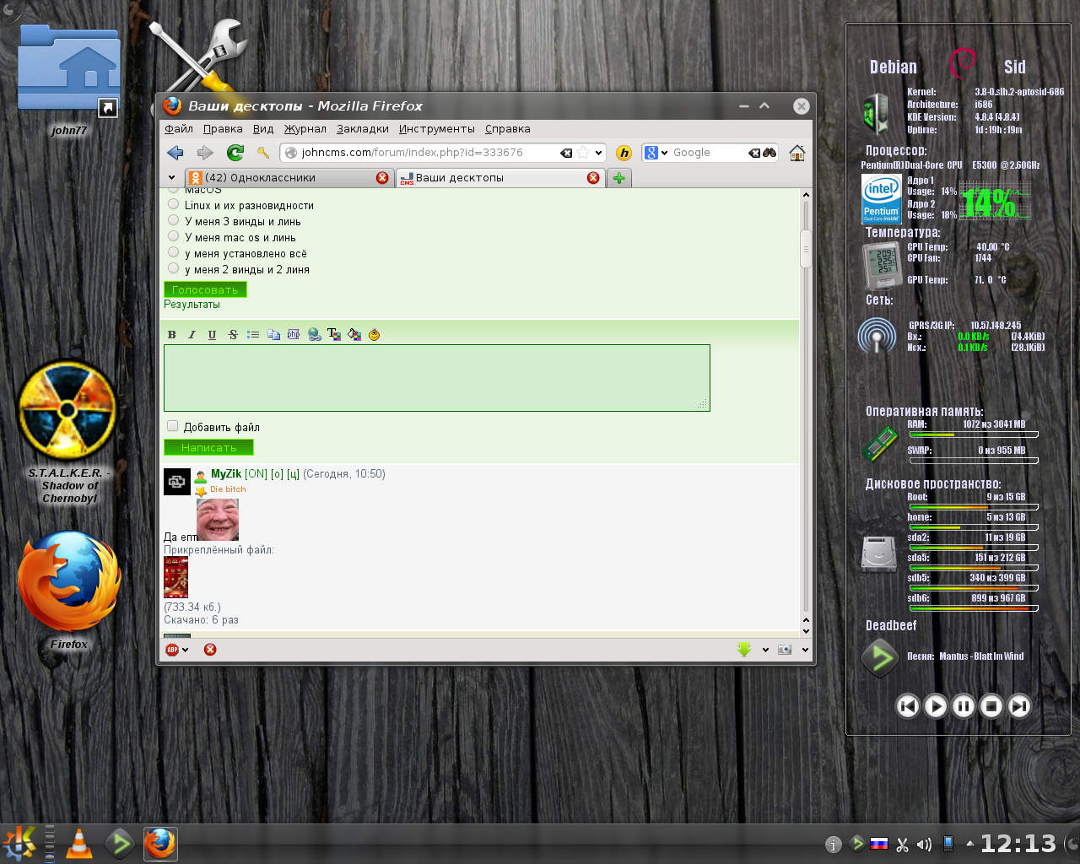Click the page vertical scrollbar thumb
This screenshot has height=864, width=1080.
(806, 249)
